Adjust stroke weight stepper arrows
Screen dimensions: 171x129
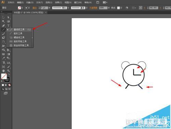click(39, 8)
